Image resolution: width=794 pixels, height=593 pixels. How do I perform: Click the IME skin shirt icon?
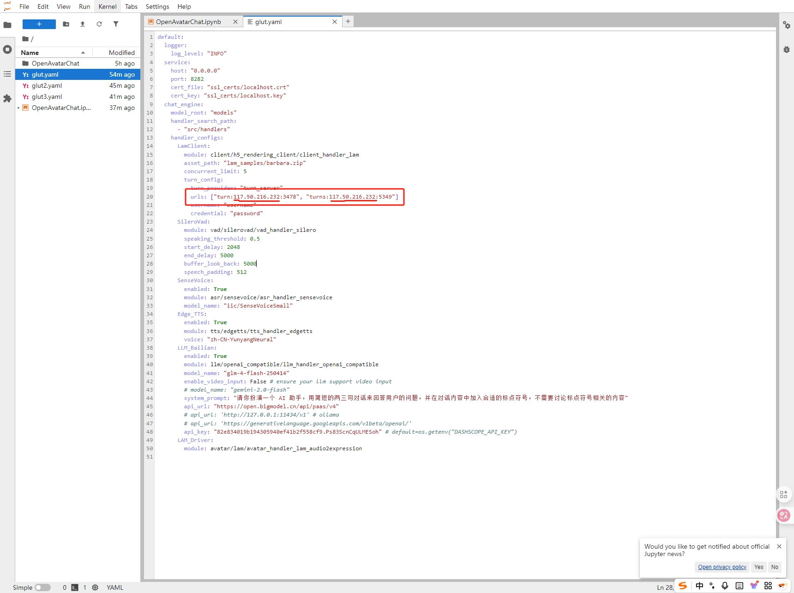point(754,586)
